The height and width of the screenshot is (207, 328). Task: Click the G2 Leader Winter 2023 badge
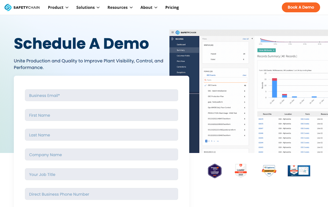(x=241, y=171)
